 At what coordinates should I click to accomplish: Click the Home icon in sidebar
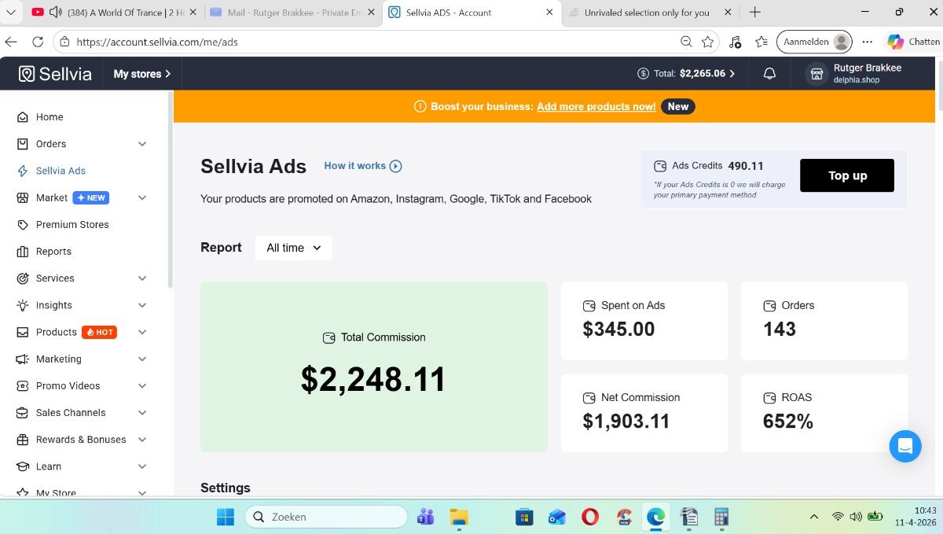click(x=23, y=117)
